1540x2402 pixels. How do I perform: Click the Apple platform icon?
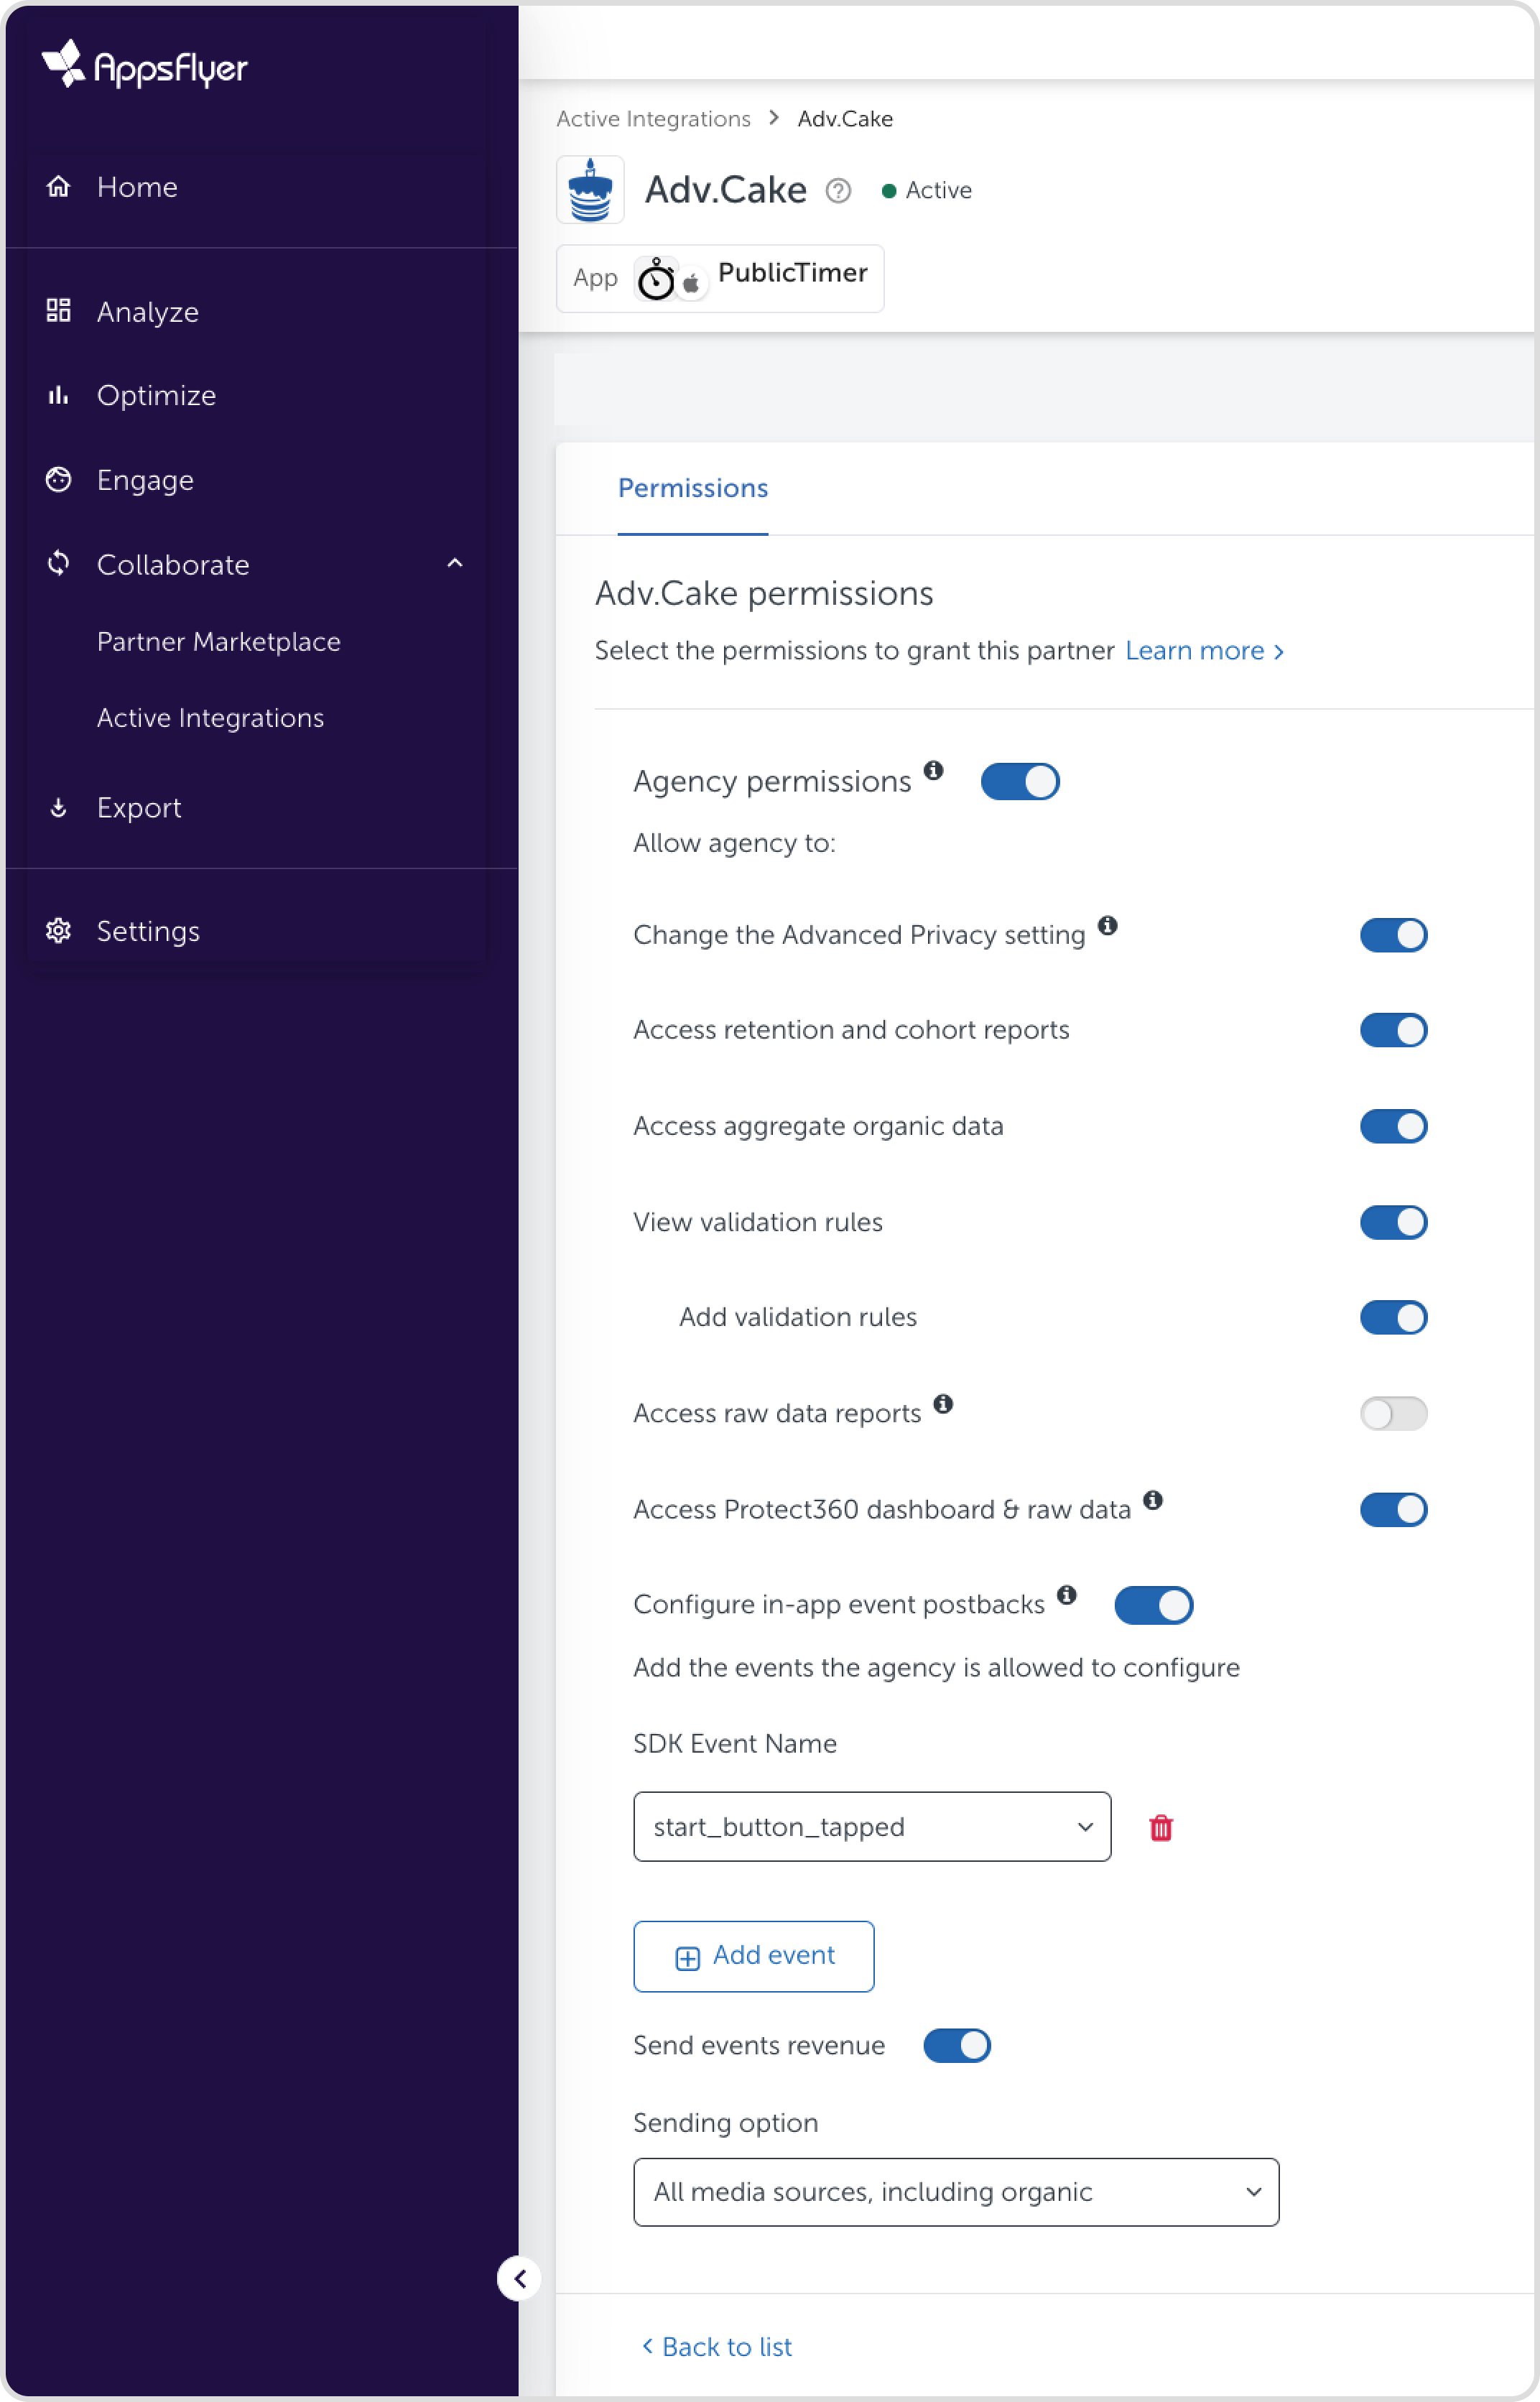(x=691, y=284)
